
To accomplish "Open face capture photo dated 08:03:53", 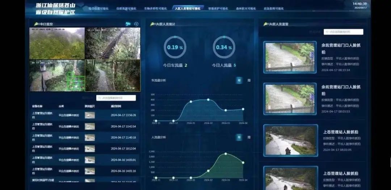I will 290,99.
